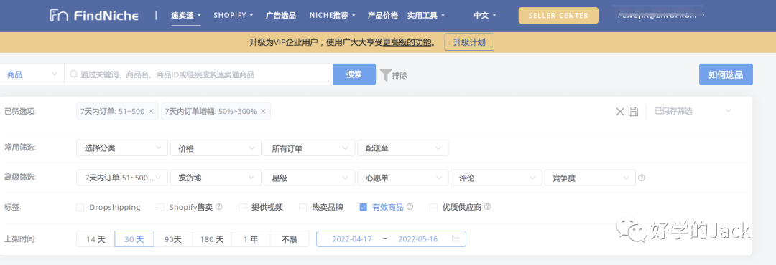The width and height of the screenshot is (776, 265).
Task: Open the 7天内订单-51~500 dropdown
Action: (121, 178)
